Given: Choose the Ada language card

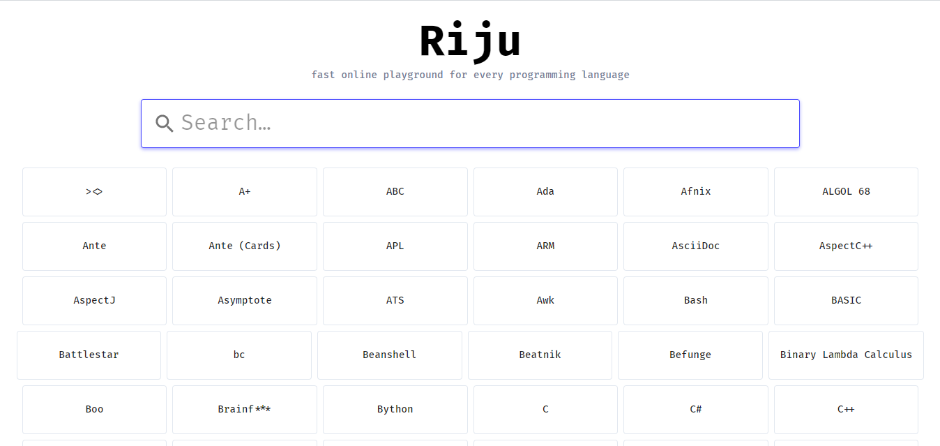Looking at the screenshot, I should click(545, 192).
